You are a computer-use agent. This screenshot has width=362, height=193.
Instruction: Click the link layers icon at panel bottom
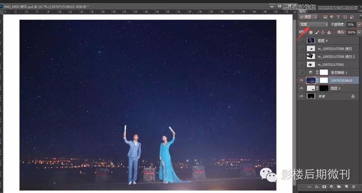coord(309,187)
